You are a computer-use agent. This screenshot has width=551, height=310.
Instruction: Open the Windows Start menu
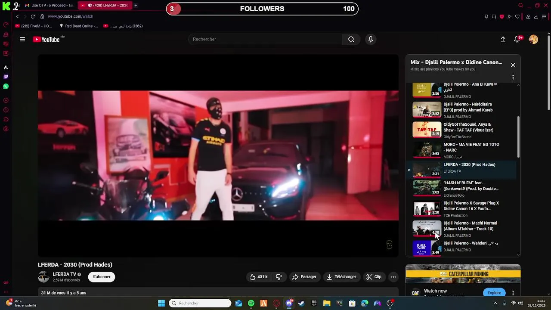(x=161, y=303)
